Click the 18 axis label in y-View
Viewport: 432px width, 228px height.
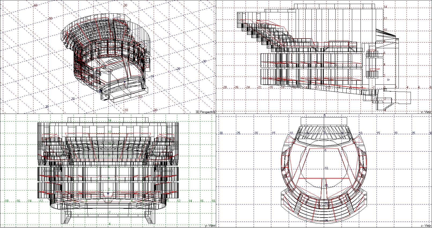click(x=213, y=201)
